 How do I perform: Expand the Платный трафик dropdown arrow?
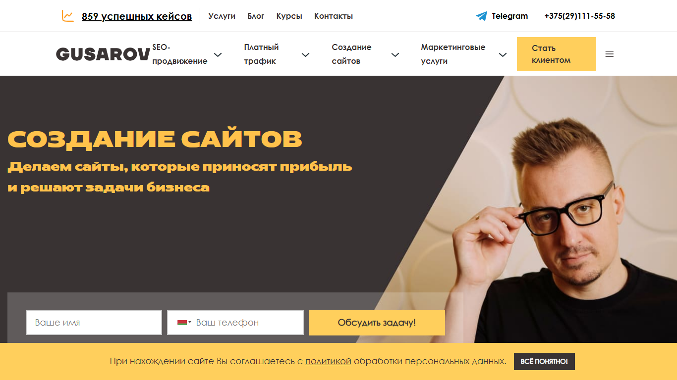point(306,54)
